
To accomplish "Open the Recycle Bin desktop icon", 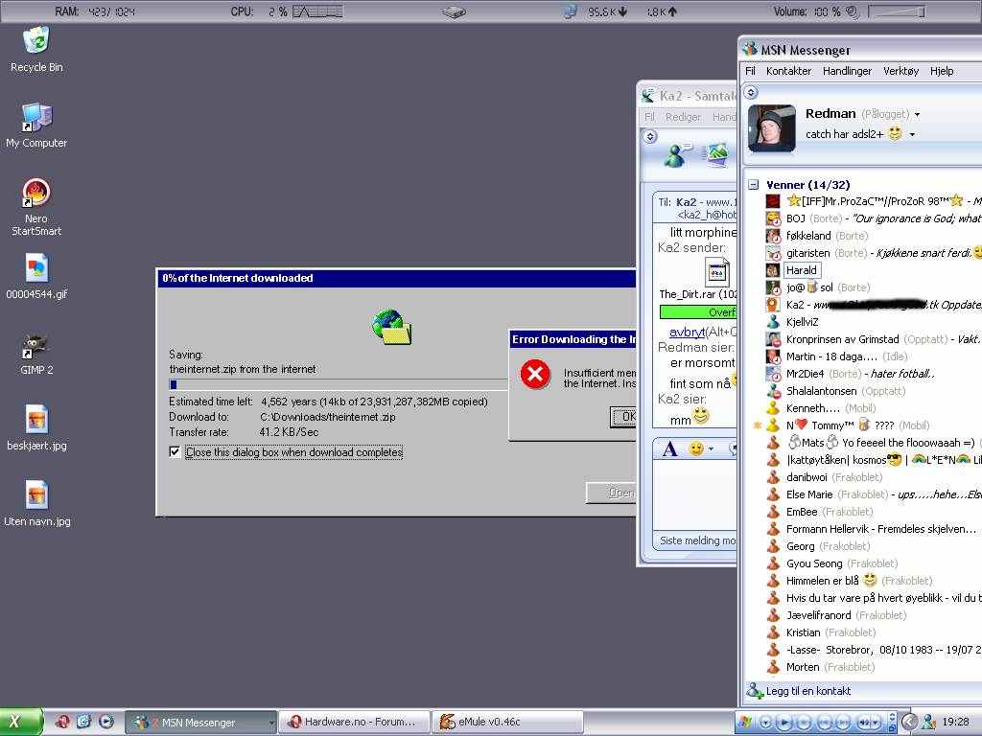I will coord(36,40).
